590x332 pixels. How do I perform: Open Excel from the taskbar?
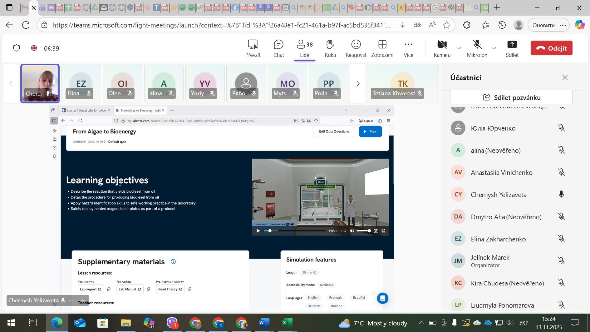pyautogui.click(x=285, y=323)
